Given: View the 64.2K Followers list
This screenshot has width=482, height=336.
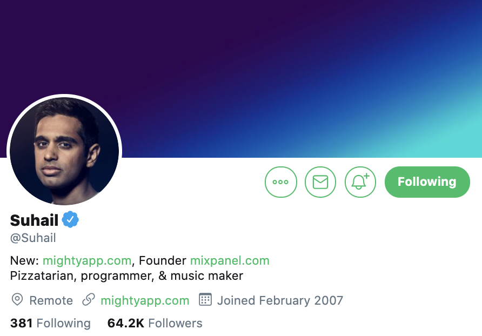Looking at the screenshot, I should (x=155, y=324).
